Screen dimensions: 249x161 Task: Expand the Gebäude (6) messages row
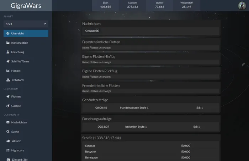coord(150,31)
